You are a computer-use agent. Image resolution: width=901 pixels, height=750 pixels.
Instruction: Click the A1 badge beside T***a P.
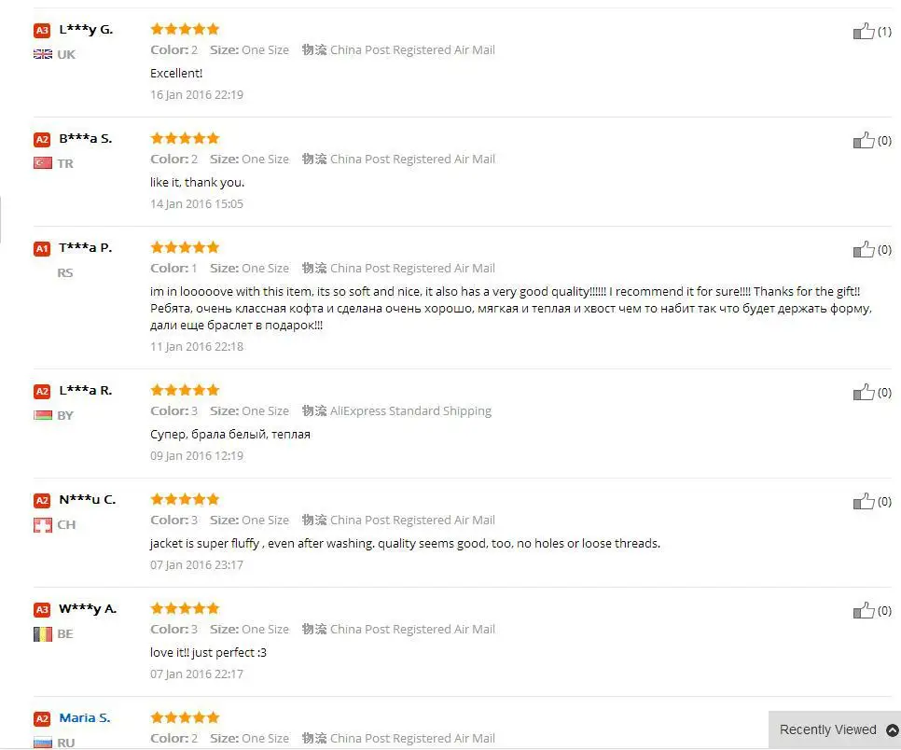(x=42, y=248)
